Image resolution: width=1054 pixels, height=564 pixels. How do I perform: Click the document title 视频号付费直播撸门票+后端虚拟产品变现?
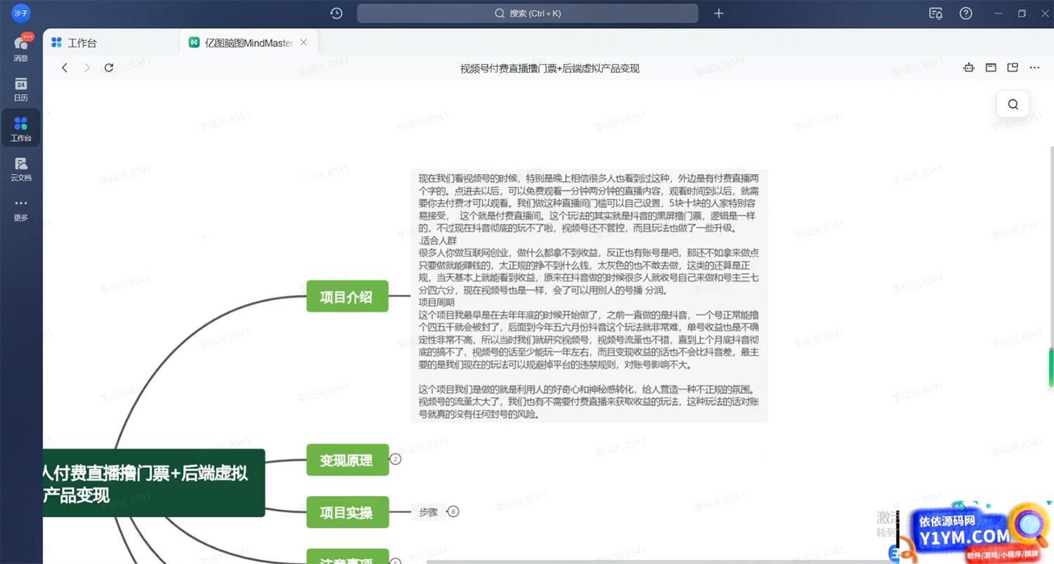click(x=549, y=68)
